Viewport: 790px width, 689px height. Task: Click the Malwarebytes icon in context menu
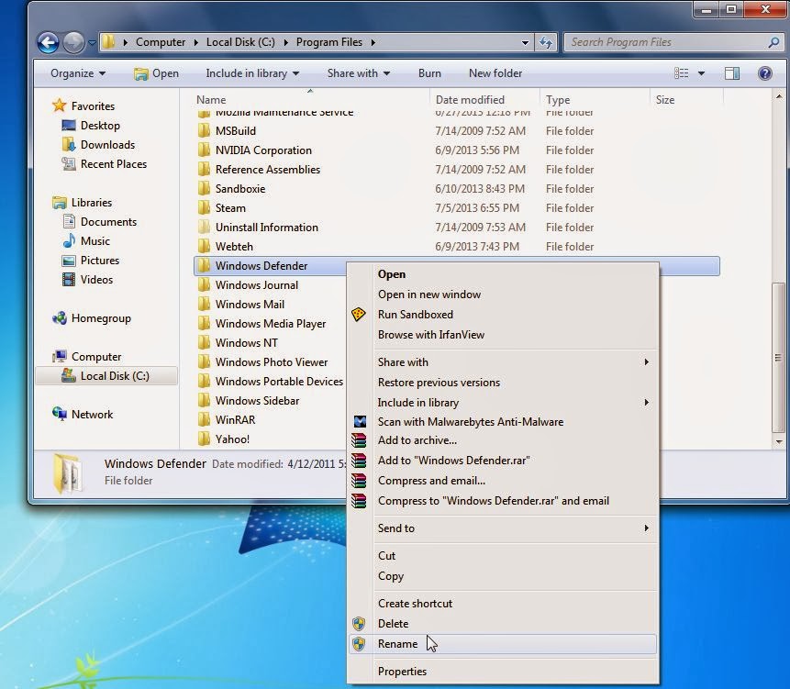360,421
